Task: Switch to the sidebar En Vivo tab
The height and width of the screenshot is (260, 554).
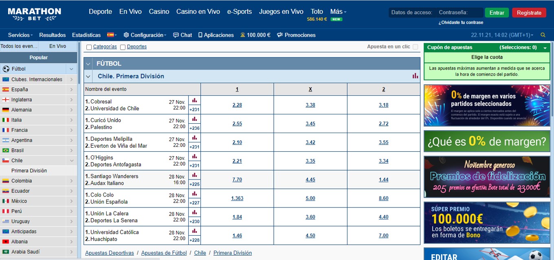Action: (58, 46)
